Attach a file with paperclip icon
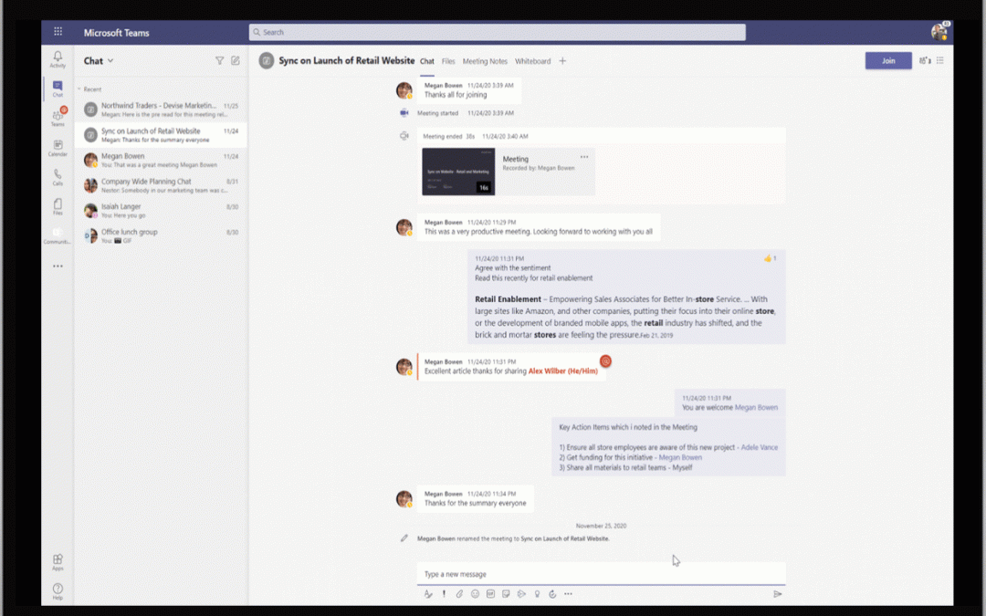The image size is (986, 616). (x=459, y=593)
